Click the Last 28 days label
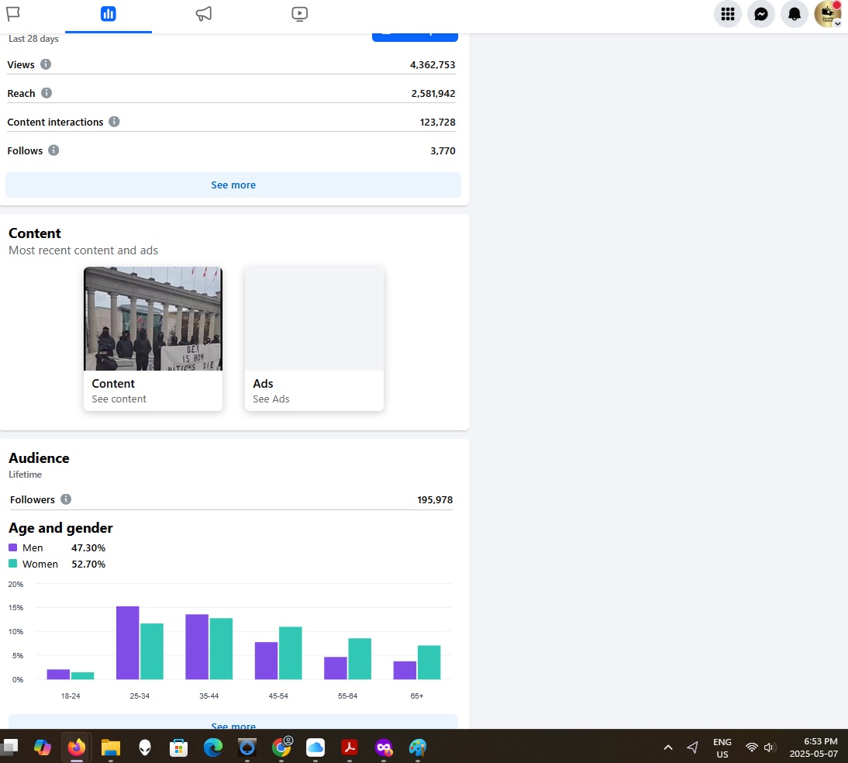Screen dimensions: 848x763 [33, 39]
